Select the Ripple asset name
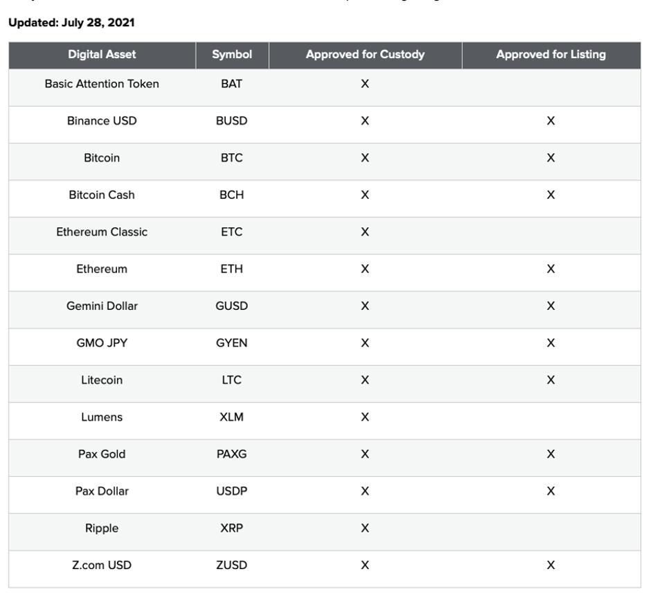This screenshot has height=594, width=664. point(102,529)
